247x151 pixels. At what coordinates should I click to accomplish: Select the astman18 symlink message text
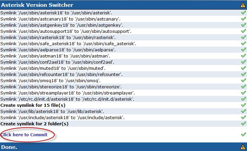point(55,56)
